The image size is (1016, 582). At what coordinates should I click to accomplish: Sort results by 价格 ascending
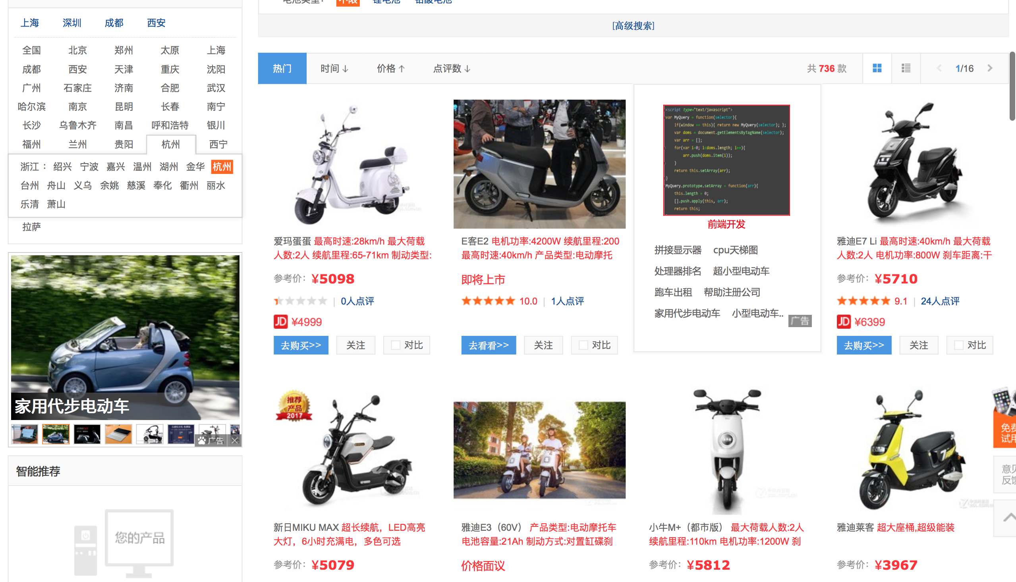(391, 68)
